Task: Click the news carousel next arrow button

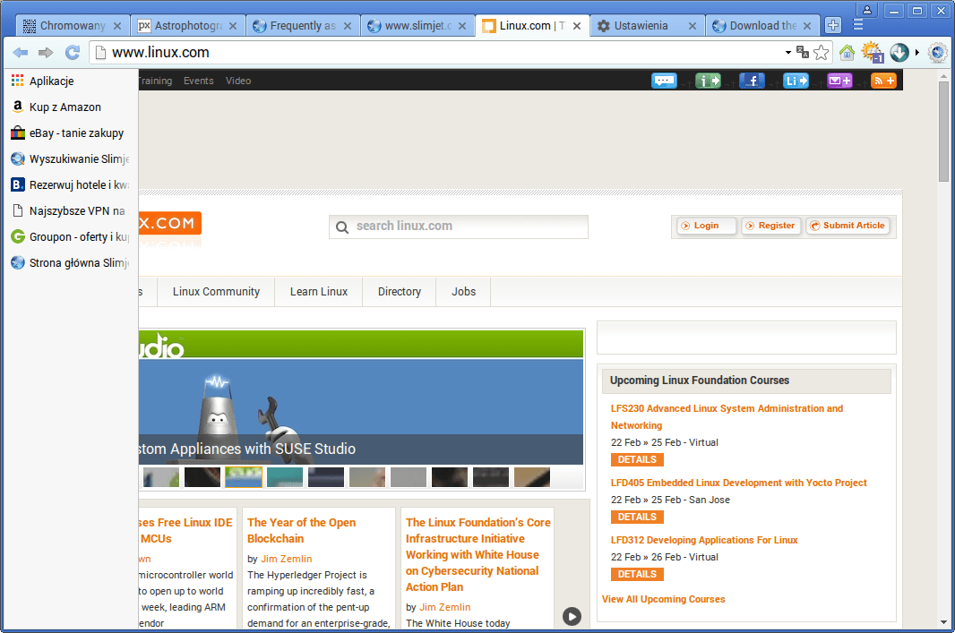Action: click(x=572, y=616)
